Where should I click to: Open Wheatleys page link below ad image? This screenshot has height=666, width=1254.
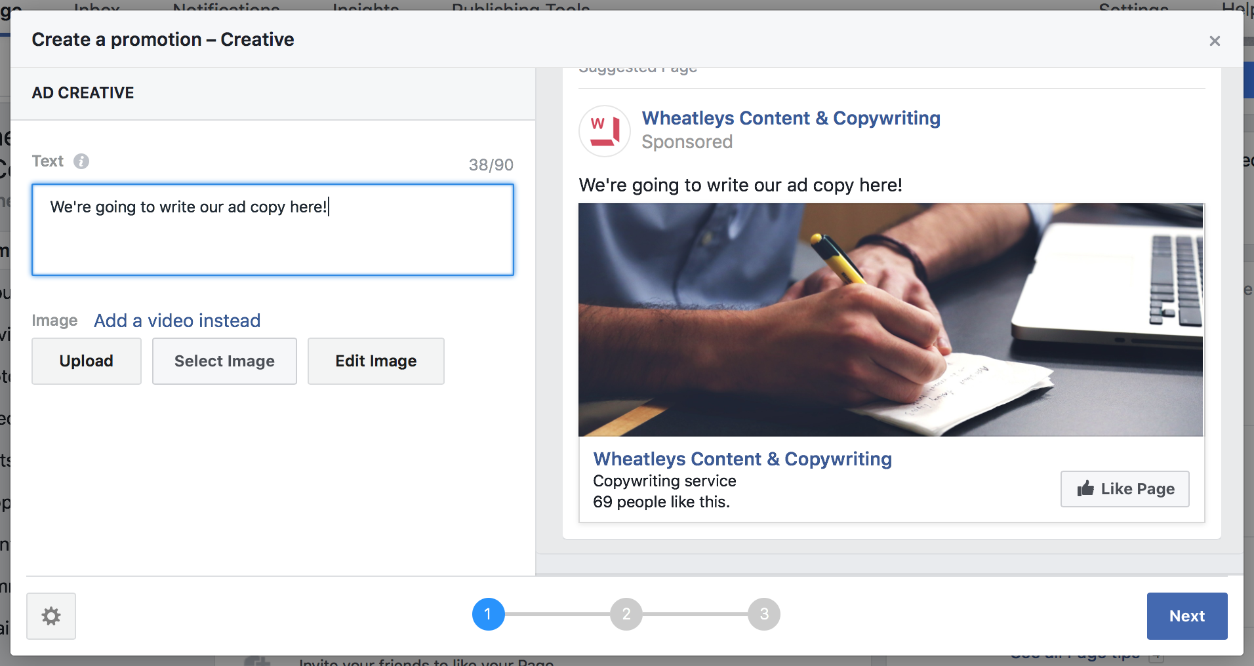tap(742, 459)
